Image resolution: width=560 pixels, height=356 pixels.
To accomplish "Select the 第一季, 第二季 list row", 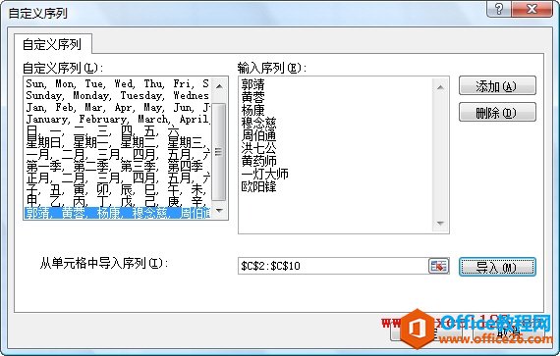I will [118, 166].
